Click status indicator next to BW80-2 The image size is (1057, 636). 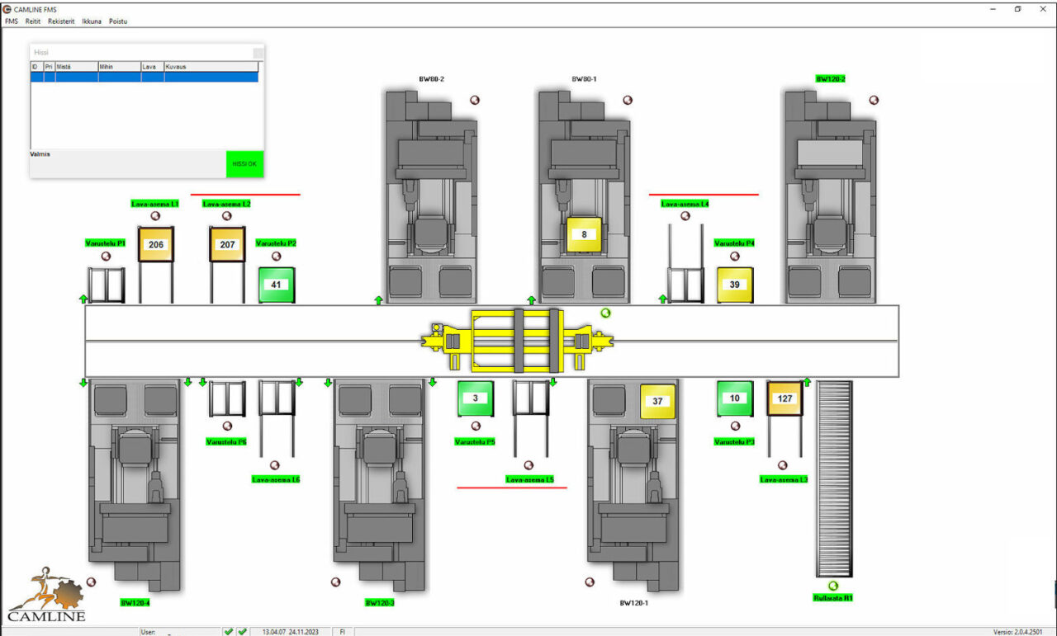(475, 100)
